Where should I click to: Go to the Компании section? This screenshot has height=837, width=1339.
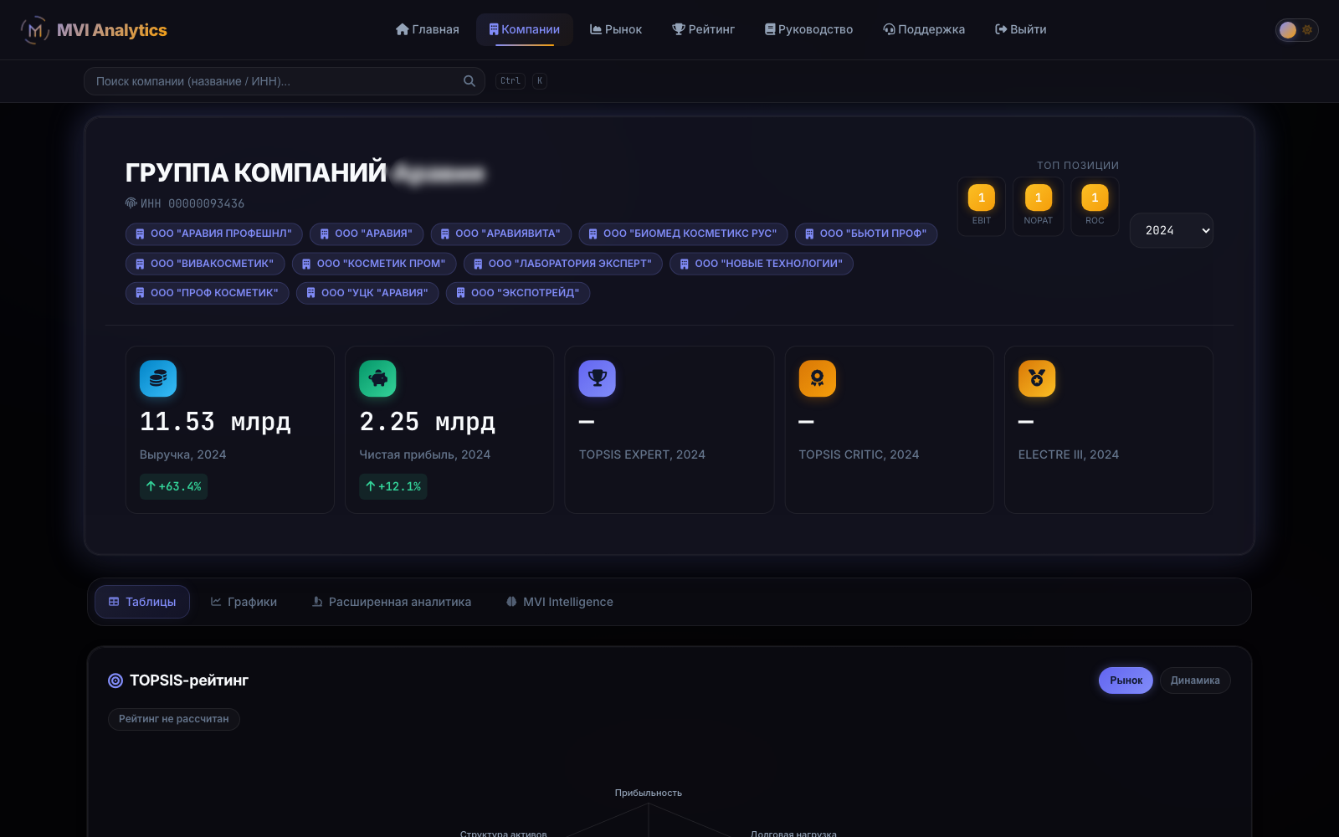pyautogui.click(x=525, y=29)
